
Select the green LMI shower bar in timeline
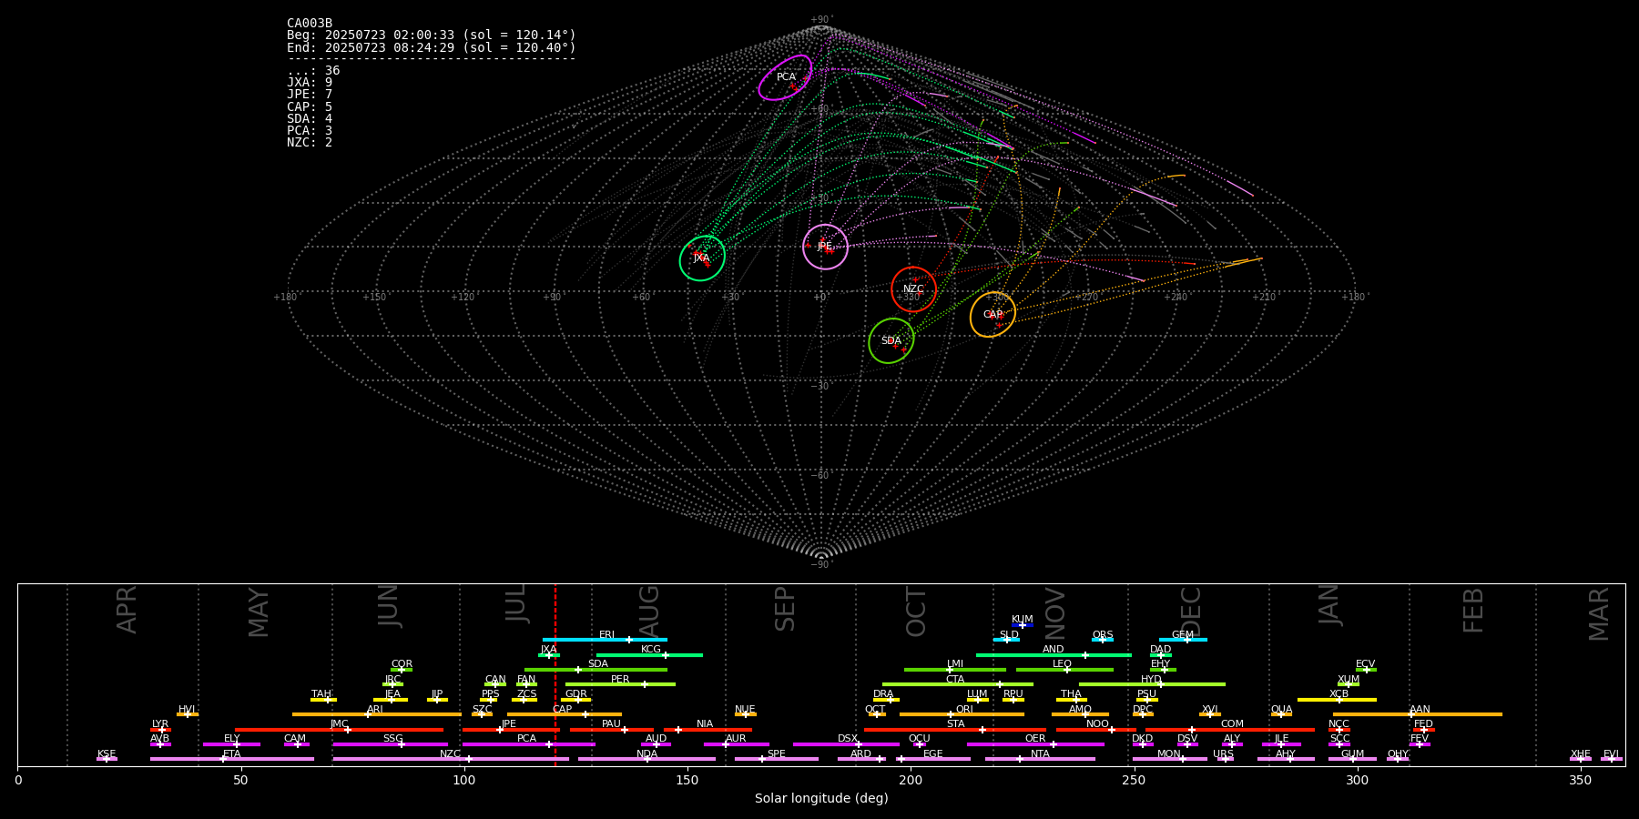coord(955,670)
